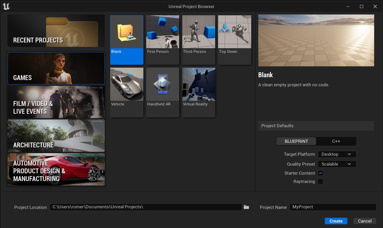Click the 'Starter Content' label text
The width and height of the screenshot is (383, 228).
[x=300, y=173]
